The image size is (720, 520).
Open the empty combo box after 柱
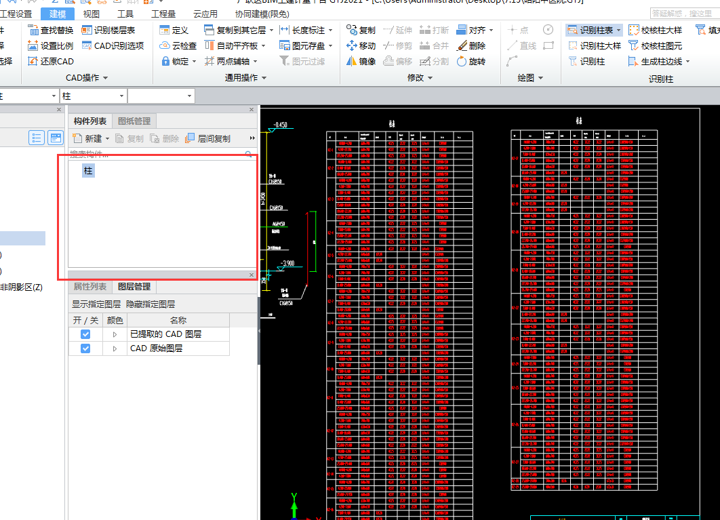pyautogui.click(x=161, y=96)
